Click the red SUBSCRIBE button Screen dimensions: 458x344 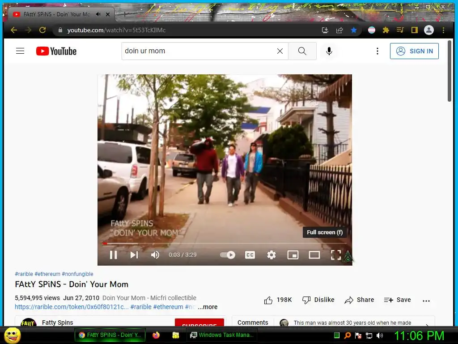[x=199, y=322]
